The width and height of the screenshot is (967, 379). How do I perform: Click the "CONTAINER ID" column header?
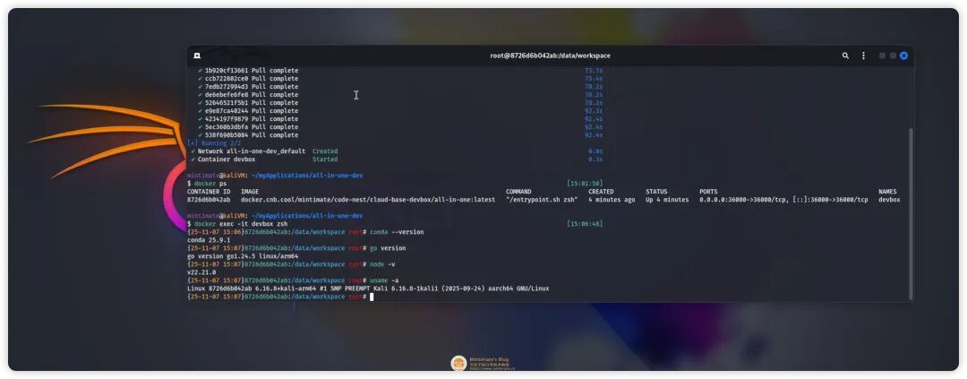210,192
